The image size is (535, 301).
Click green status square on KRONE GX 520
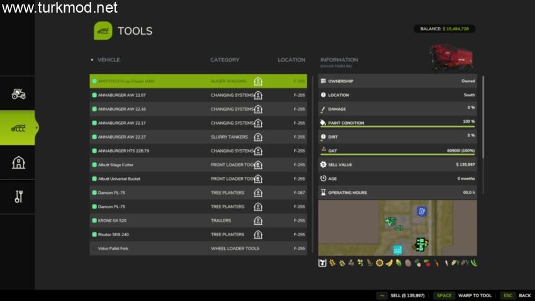[94, 220]
